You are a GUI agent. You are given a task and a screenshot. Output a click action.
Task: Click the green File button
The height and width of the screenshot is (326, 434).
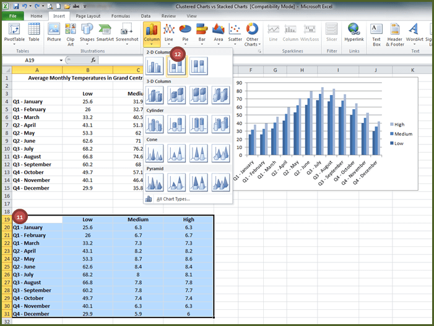tap(12, 15)
